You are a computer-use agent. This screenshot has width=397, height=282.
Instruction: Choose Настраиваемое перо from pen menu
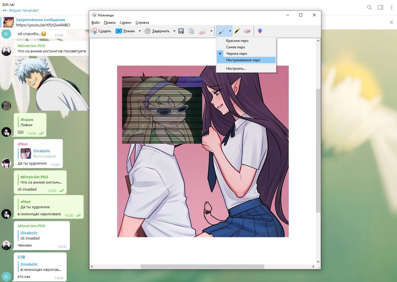click(246, 60)
